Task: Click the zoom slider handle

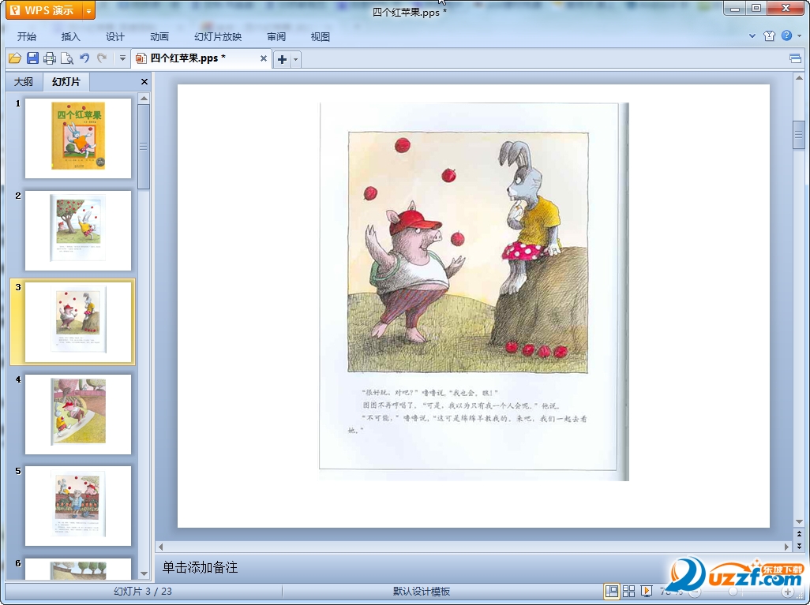Action: 733,592
